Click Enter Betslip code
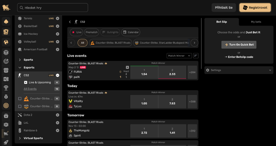276x146 pixels. coord(239,57)
